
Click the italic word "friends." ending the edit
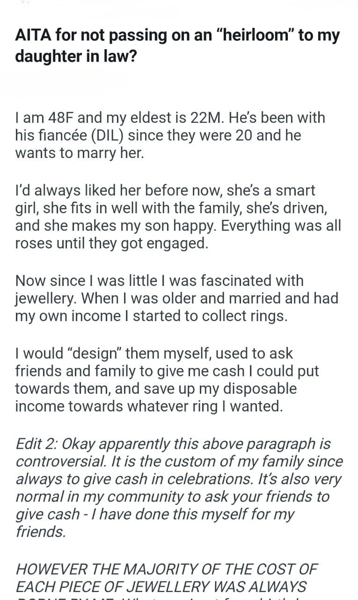click(x=40, y=532)
